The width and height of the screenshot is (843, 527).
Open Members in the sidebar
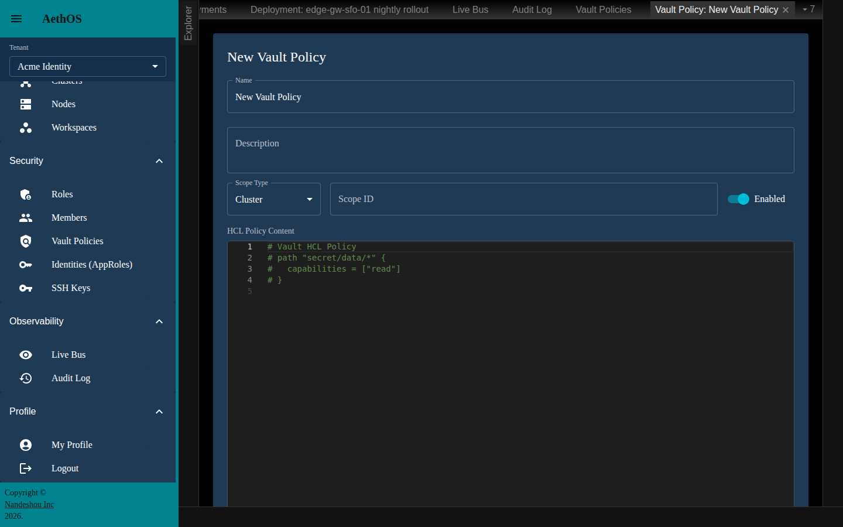coord(88,218)
